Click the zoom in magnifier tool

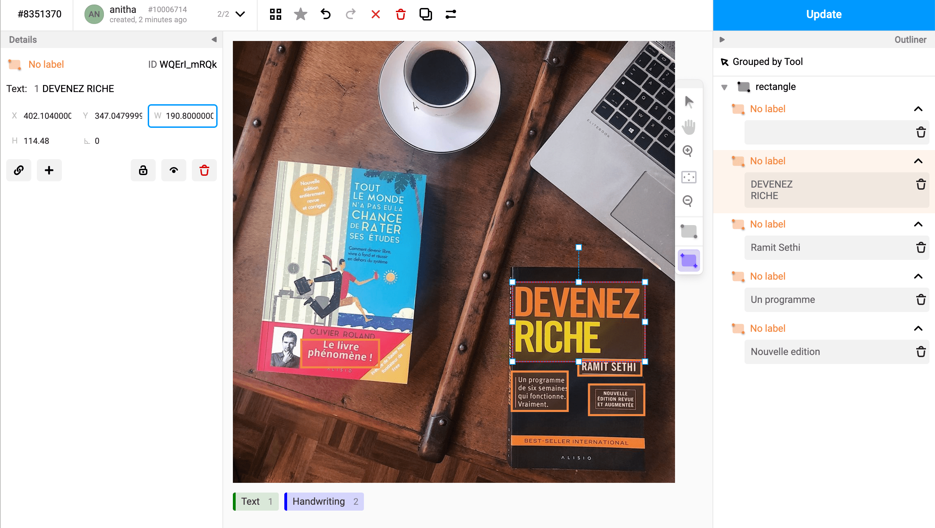pos(688,151)
